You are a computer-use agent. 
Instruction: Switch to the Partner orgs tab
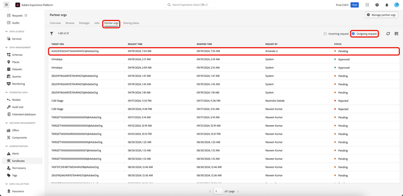click(x=111, y=23)
